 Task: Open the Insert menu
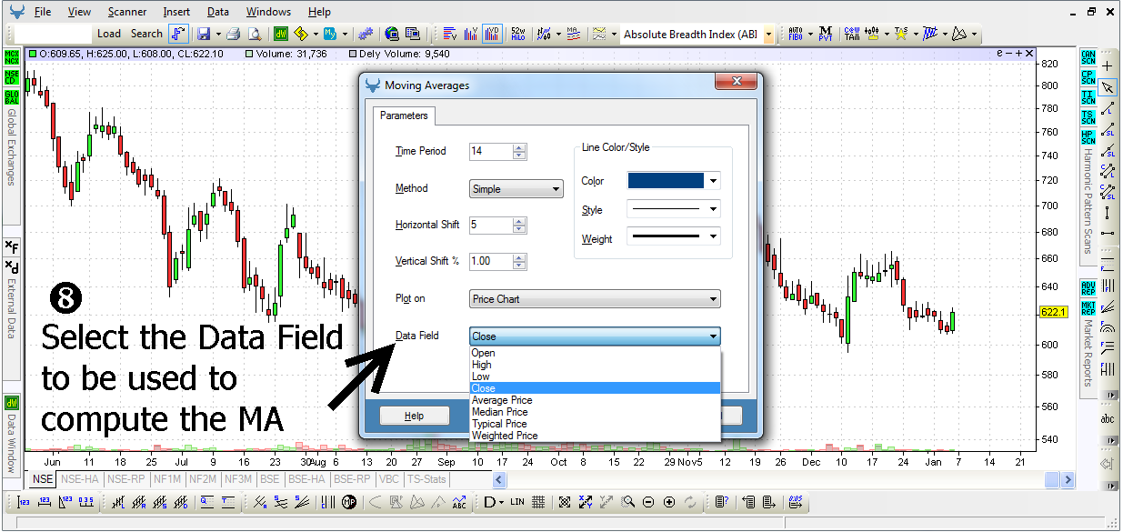point(176,12)
